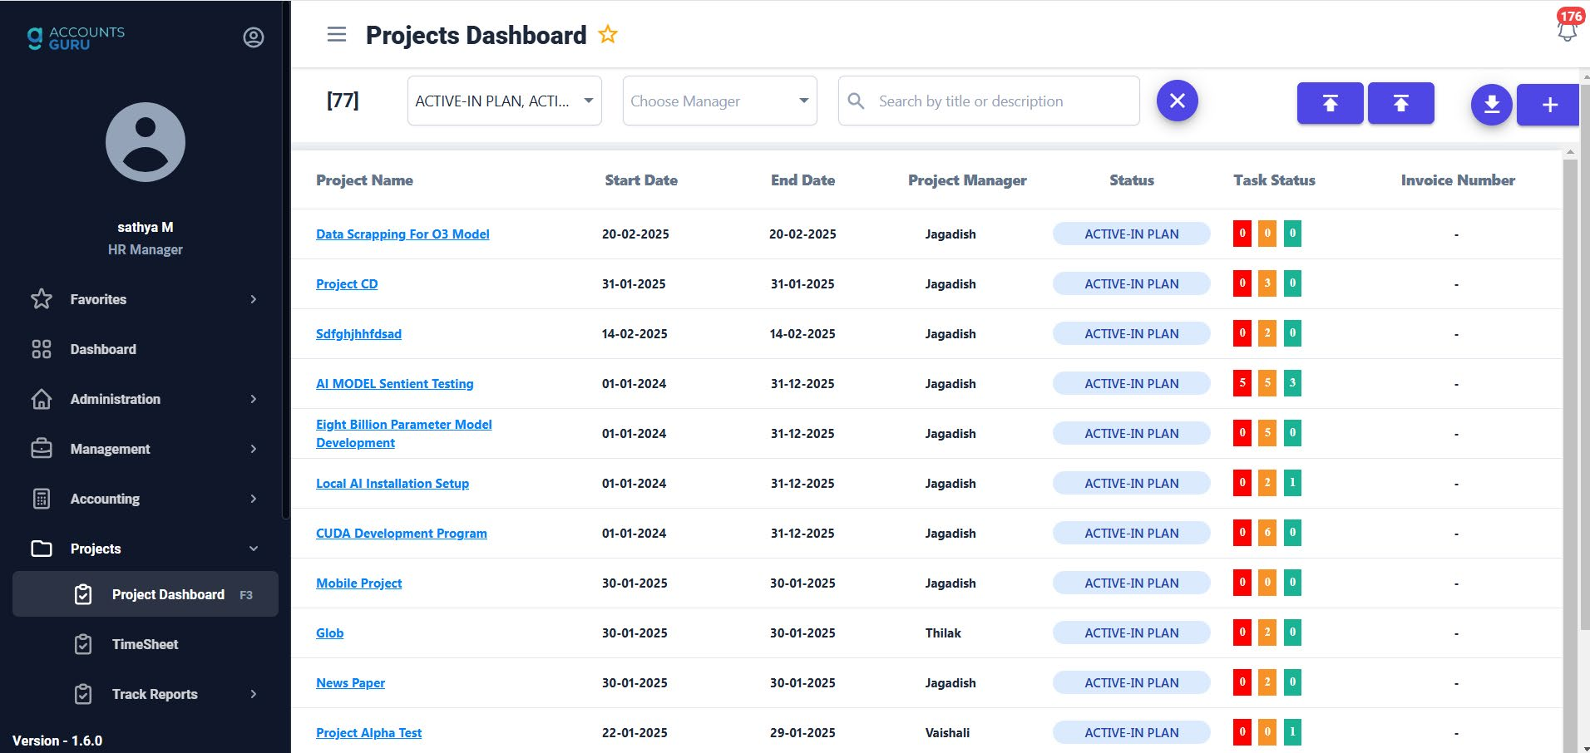Image resolution: width=1590 pixels, height=753 pixels.
Task: Click the notification bell showing 176
Action: click(x=1568, y=31)
